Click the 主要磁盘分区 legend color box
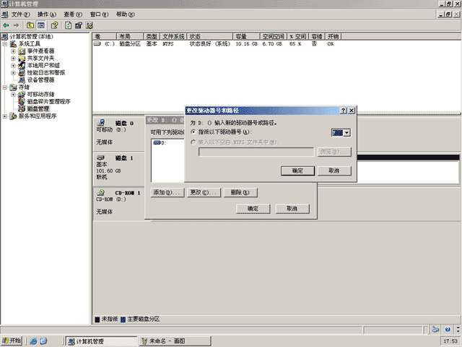462x347 pixels. pos(123,320)
